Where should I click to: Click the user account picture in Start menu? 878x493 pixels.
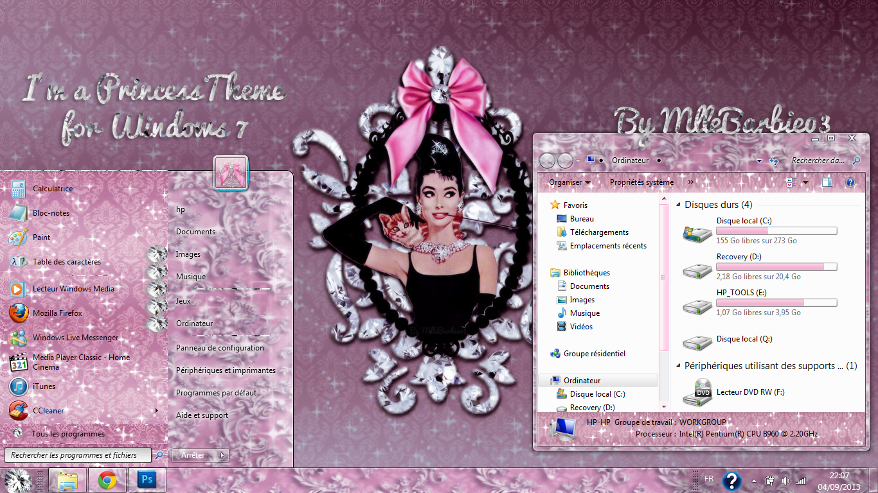[230, 173]
